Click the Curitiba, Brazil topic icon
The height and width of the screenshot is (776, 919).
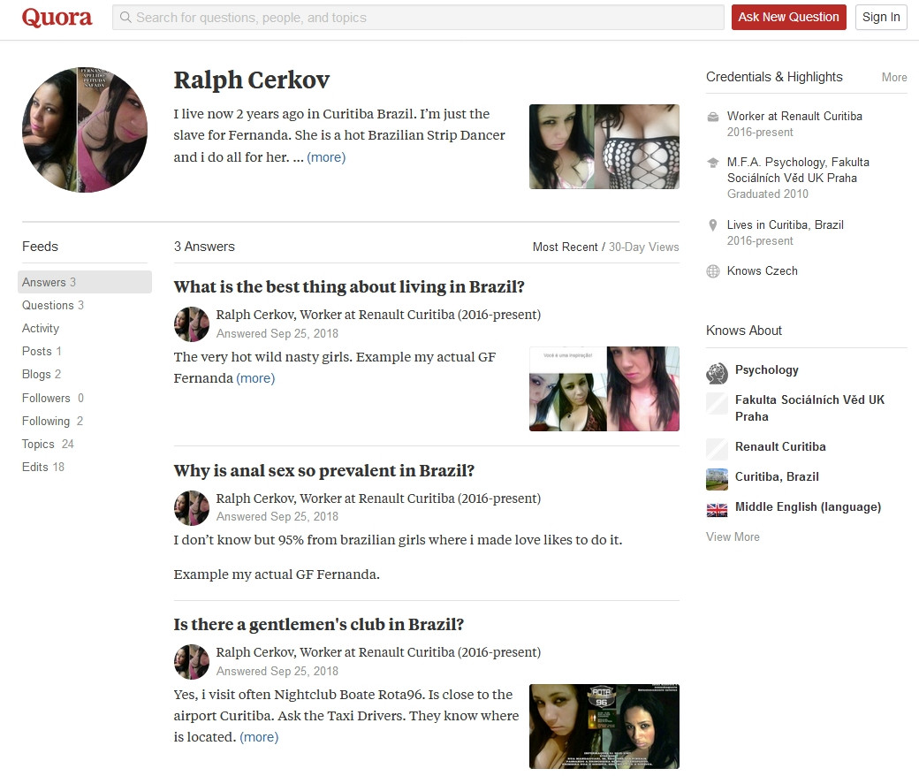tap(717, 478)
